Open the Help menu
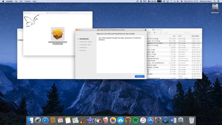Screen dimensions: 222x125 [34, 1]
